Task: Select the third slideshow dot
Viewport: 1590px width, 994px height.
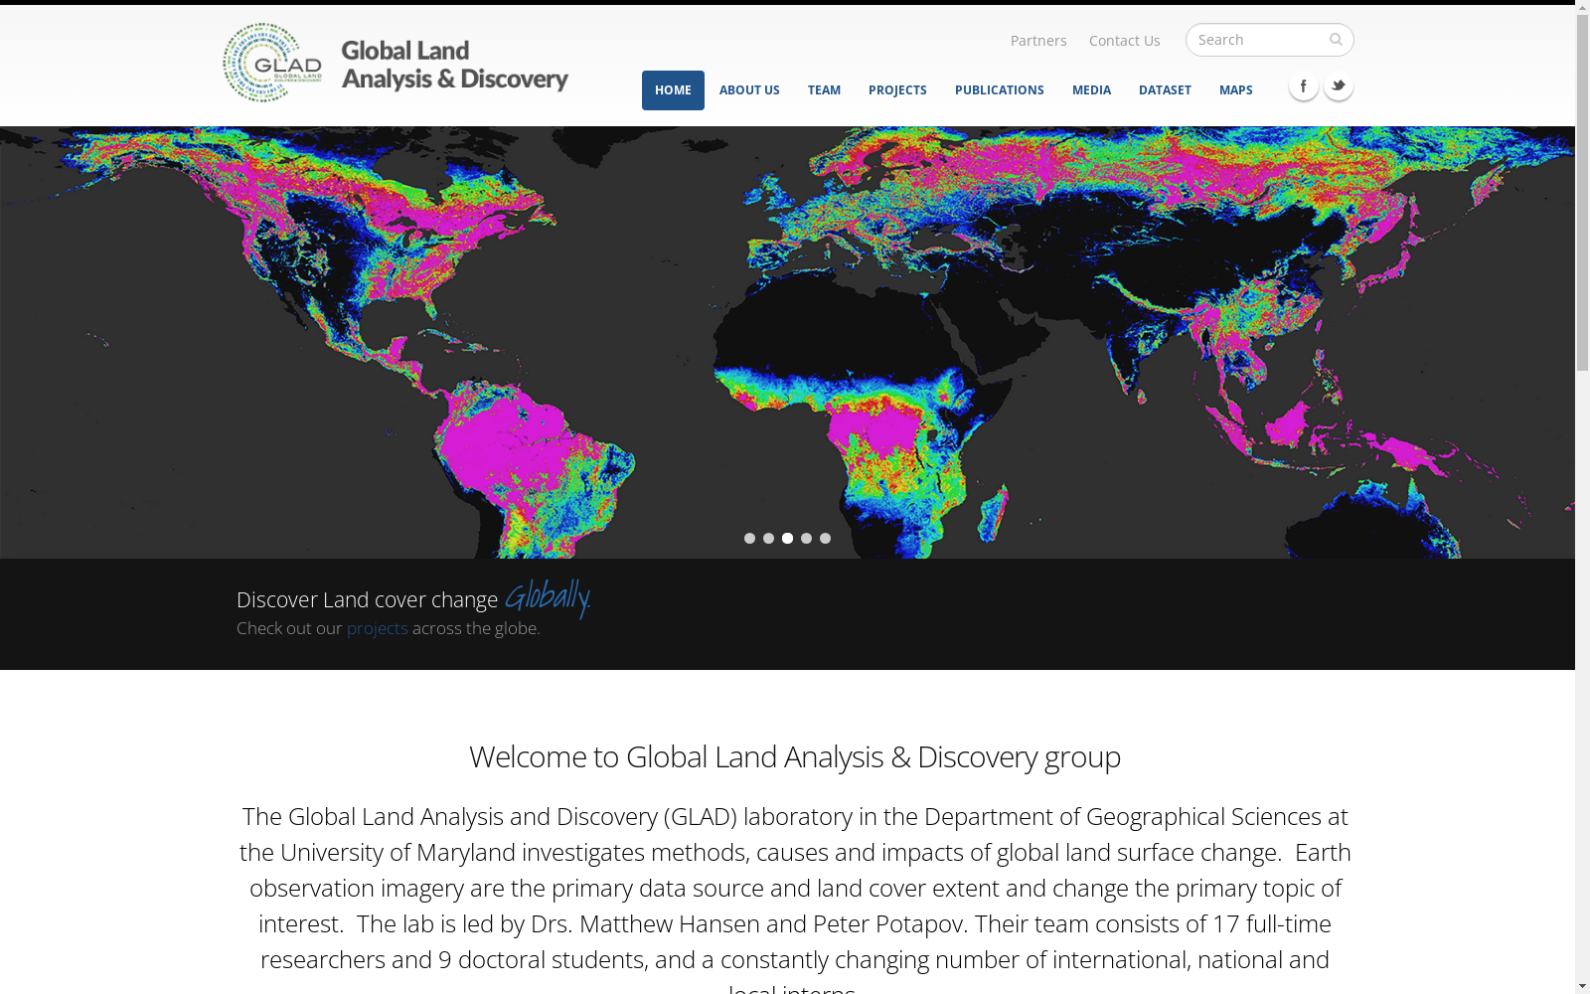Action: pos(787,539)
